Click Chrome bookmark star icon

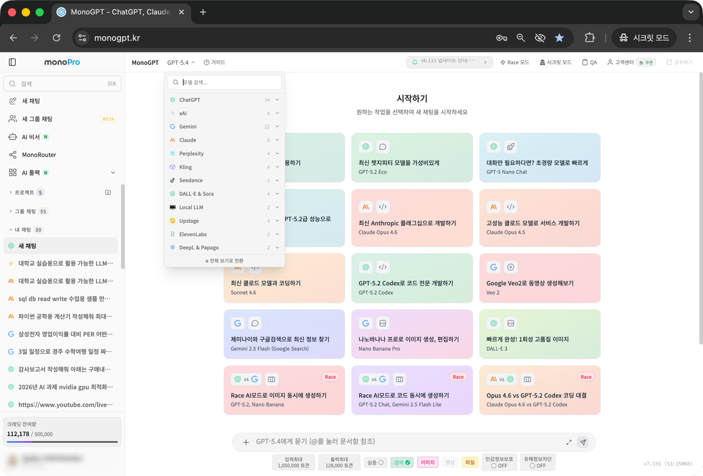pos(559,37)
